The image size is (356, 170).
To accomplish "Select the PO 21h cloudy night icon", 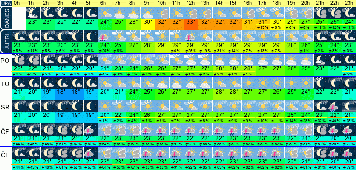I will point(321,60).
